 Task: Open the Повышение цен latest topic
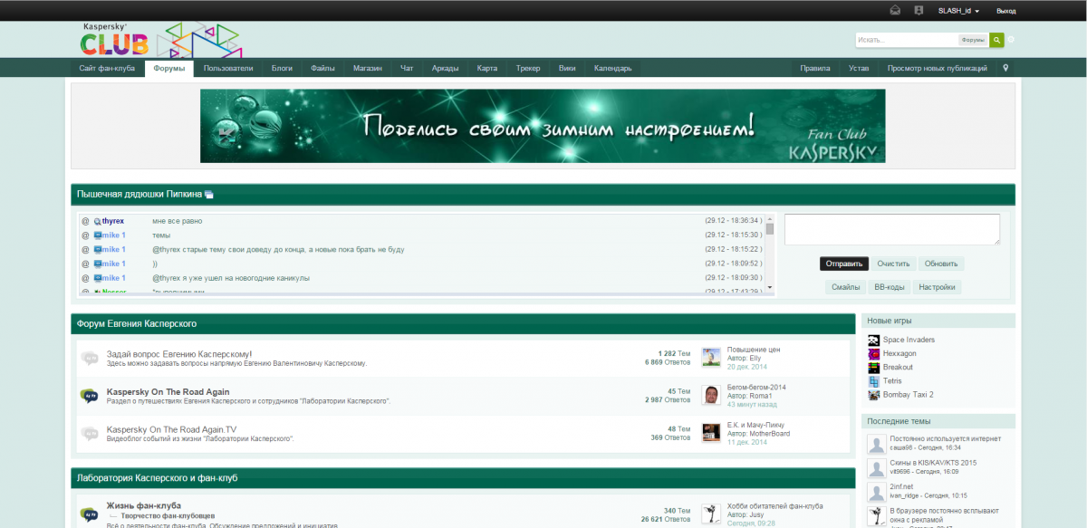pos(754,350)
